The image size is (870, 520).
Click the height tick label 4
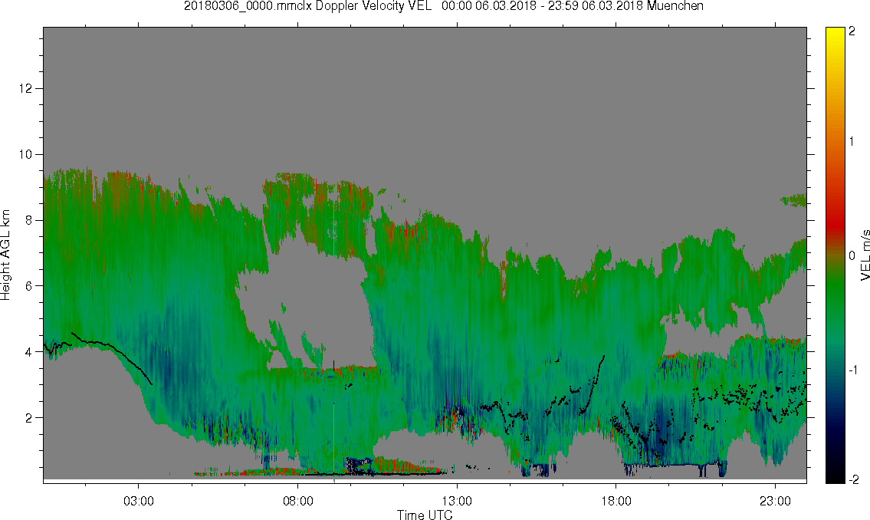click(x=28, y=352)
